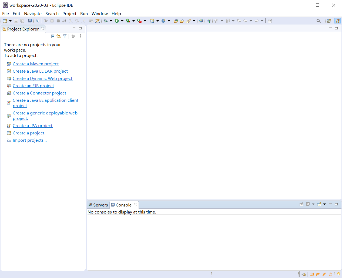
Task: Click the Debug bug icon in toolbar
Action: [x=106, y=21]
